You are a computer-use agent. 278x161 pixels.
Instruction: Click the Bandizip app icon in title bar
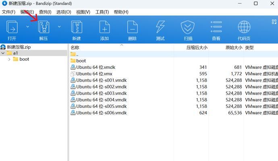click(4, 3)
